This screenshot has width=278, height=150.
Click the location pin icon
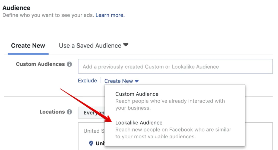91,143
